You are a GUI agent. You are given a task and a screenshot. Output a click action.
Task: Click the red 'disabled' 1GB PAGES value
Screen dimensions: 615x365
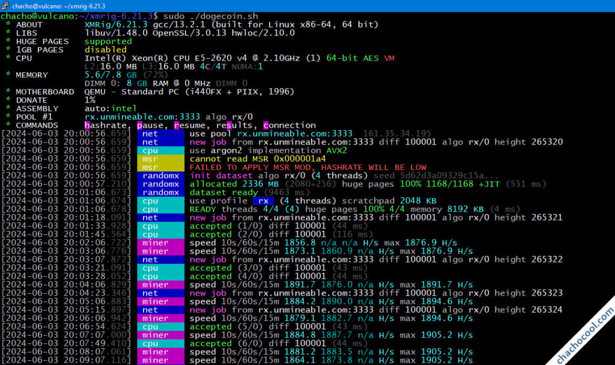point(106,50)
